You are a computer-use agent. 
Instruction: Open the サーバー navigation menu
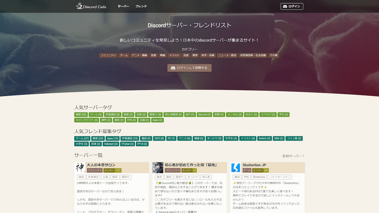pos(123,6)
